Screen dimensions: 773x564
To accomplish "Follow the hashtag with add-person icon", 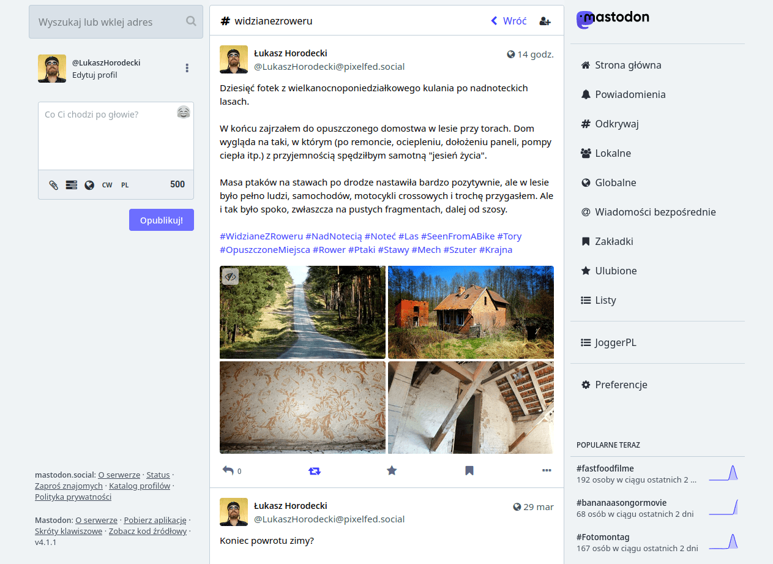I will coord(545,21).
